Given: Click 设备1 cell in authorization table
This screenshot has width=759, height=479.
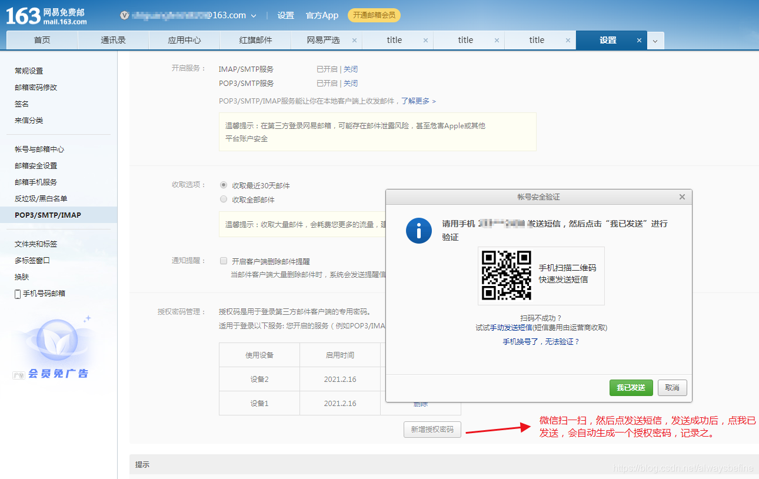Looking at the screenshot, I should 259,403.
